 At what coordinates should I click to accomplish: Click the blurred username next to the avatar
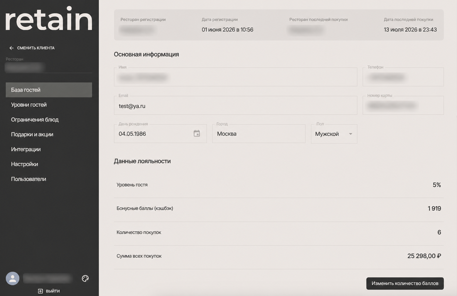click(x=47, y=278)
